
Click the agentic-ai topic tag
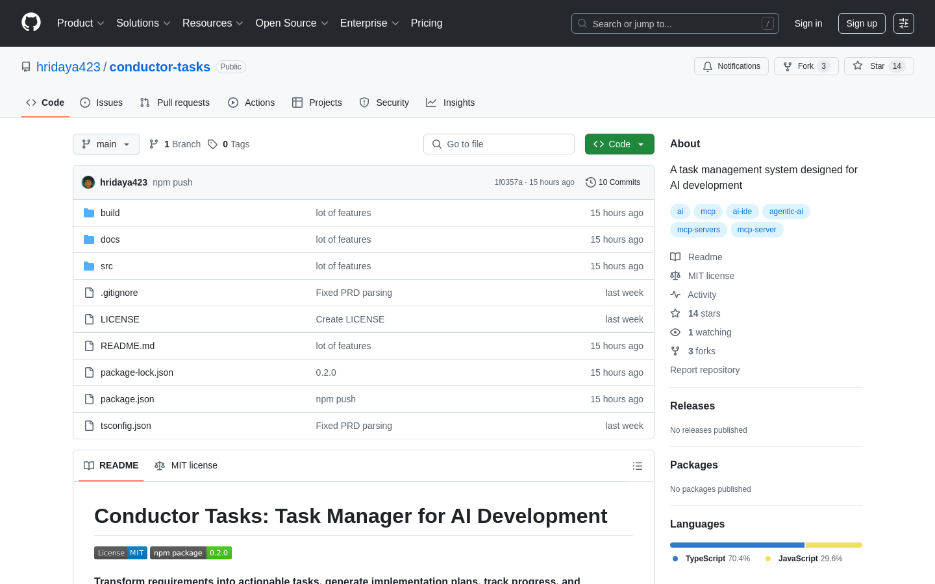coord(786,212)
